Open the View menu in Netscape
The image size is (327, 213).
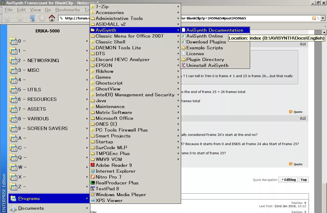35,10
